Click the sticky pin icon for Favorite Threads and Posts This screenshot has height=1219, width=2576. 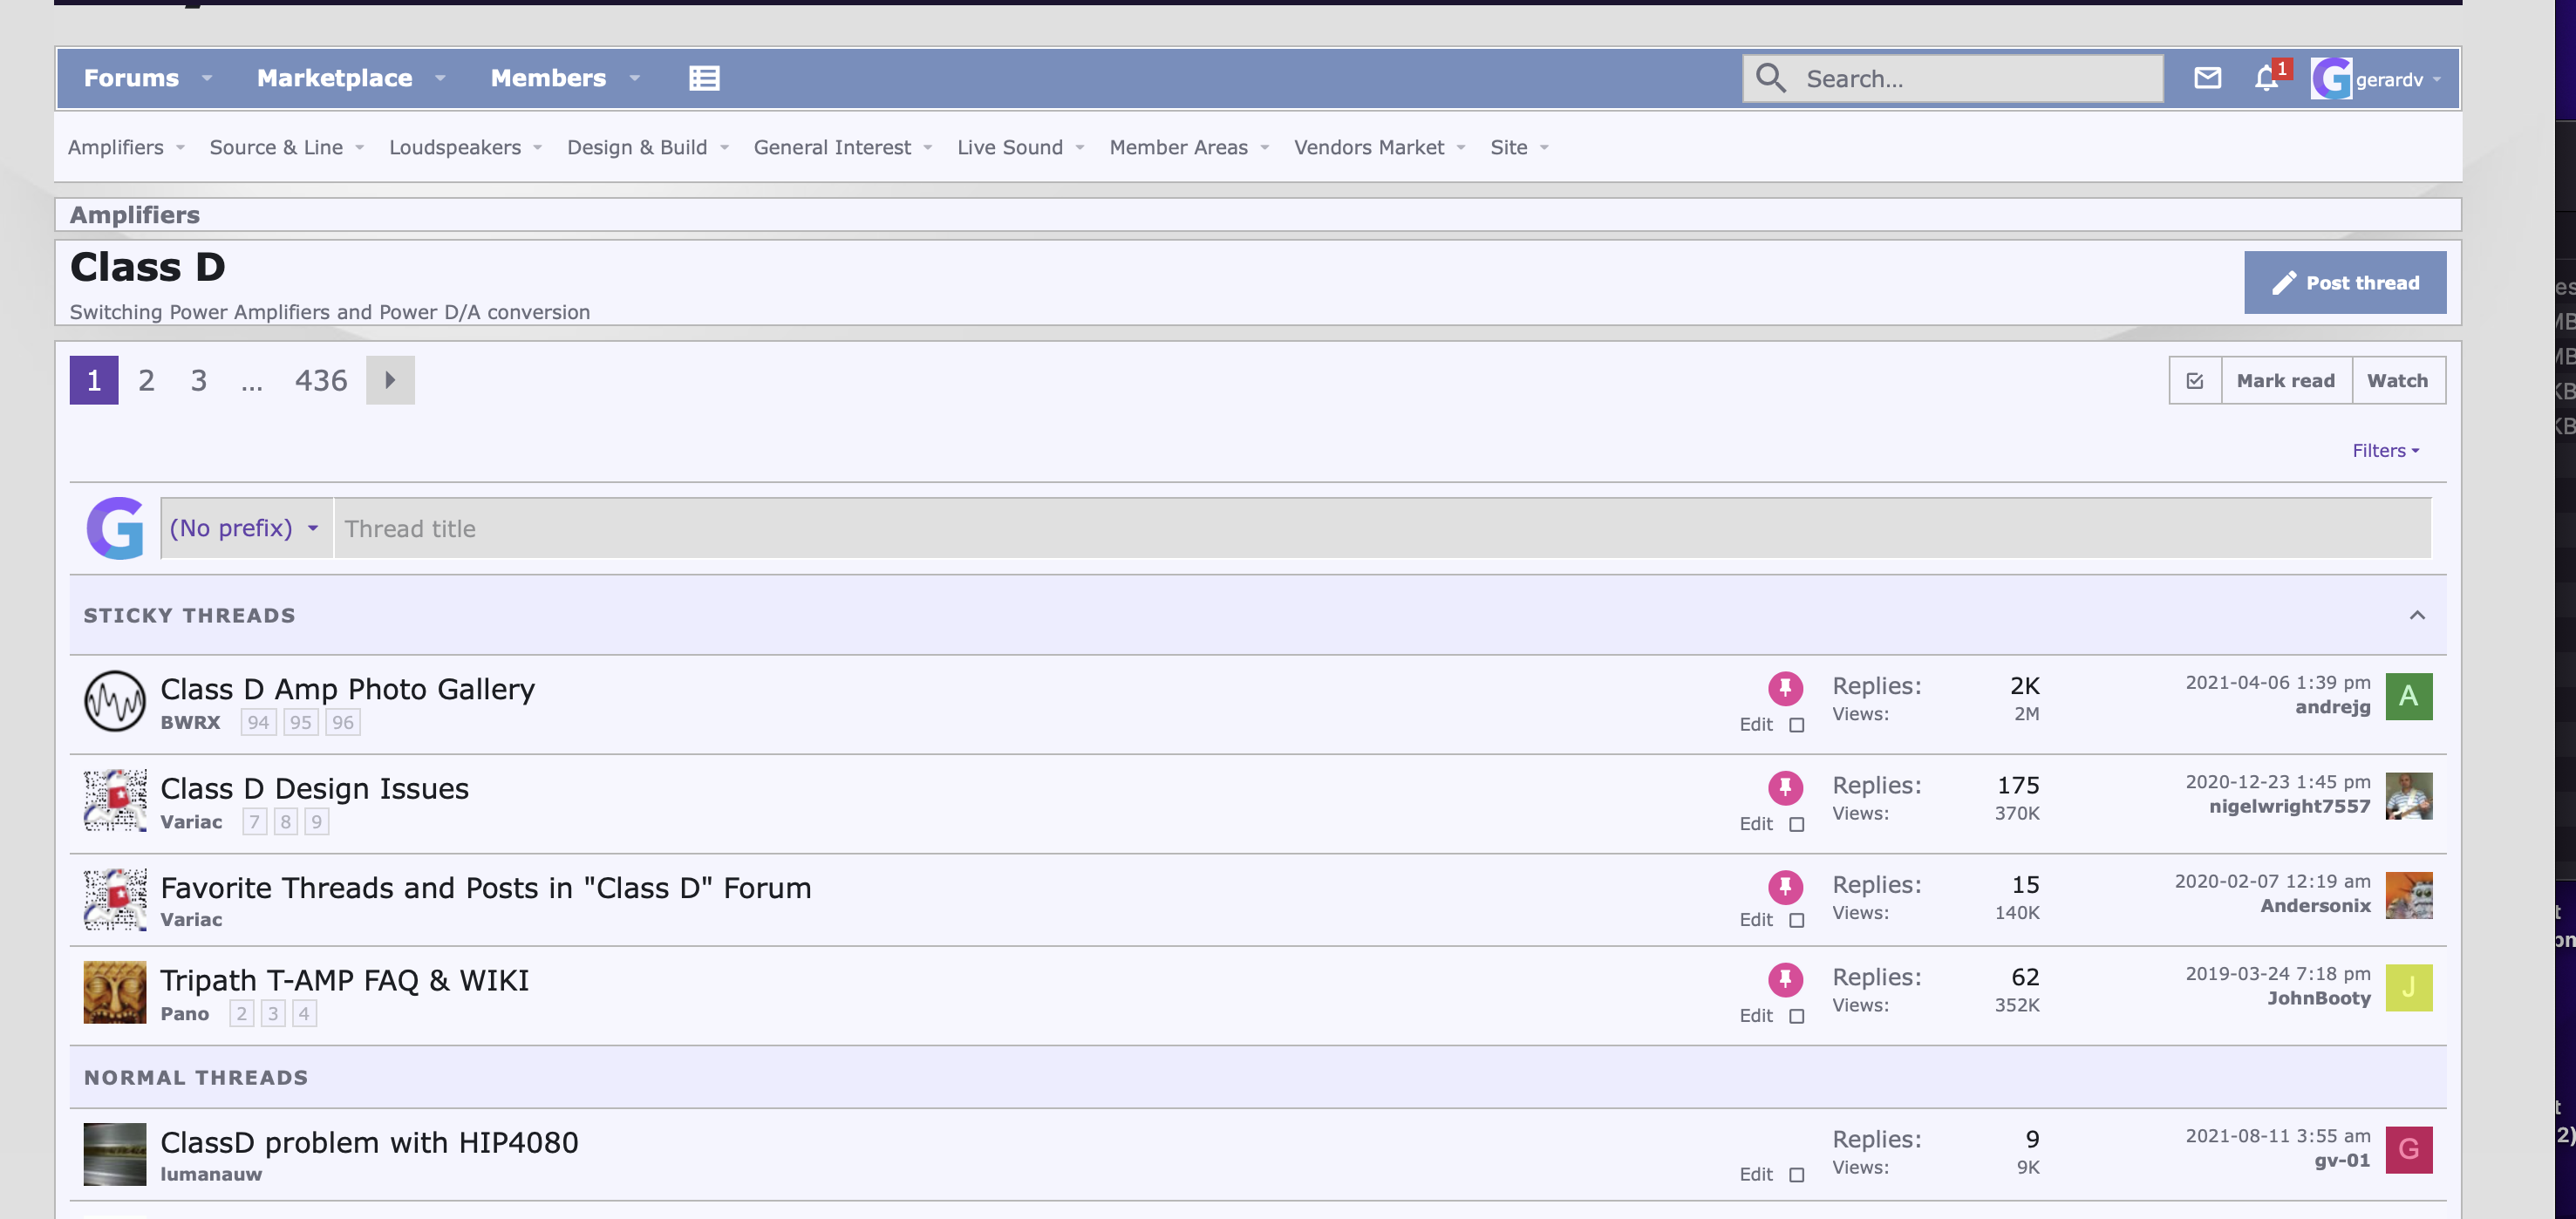point(1785,887)
